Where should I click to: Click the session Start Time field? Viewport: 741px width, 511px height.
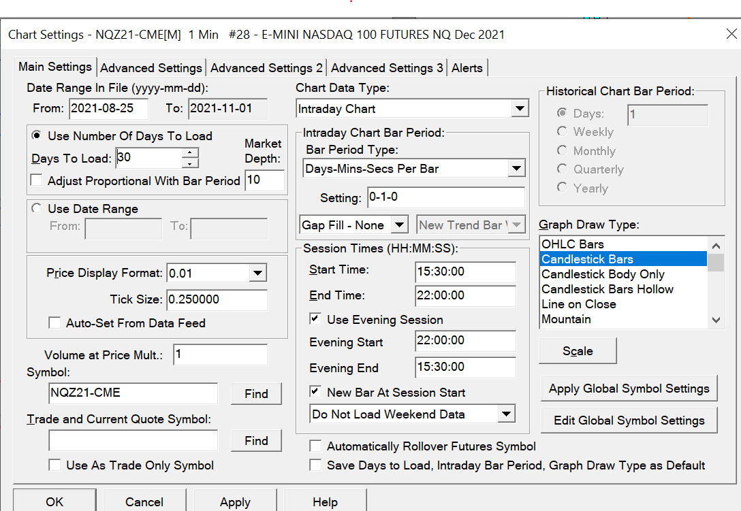465,272
